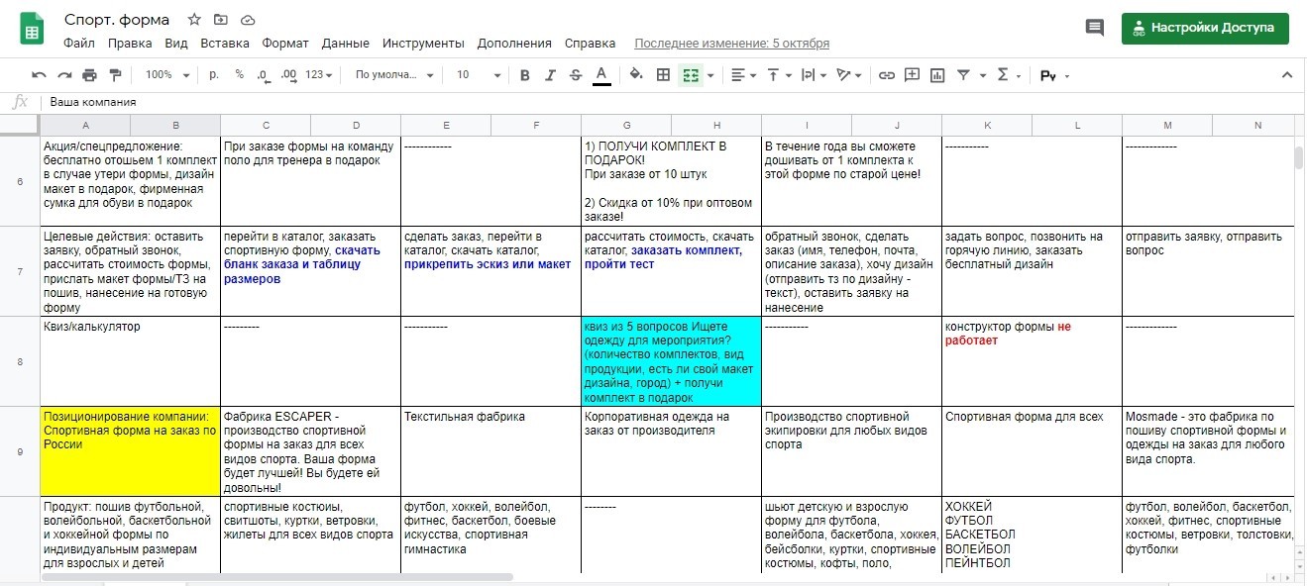Open the cell borders menu
Viewport: 1307px width, 586px height.
pyautogui.click(x=664, y=75)
